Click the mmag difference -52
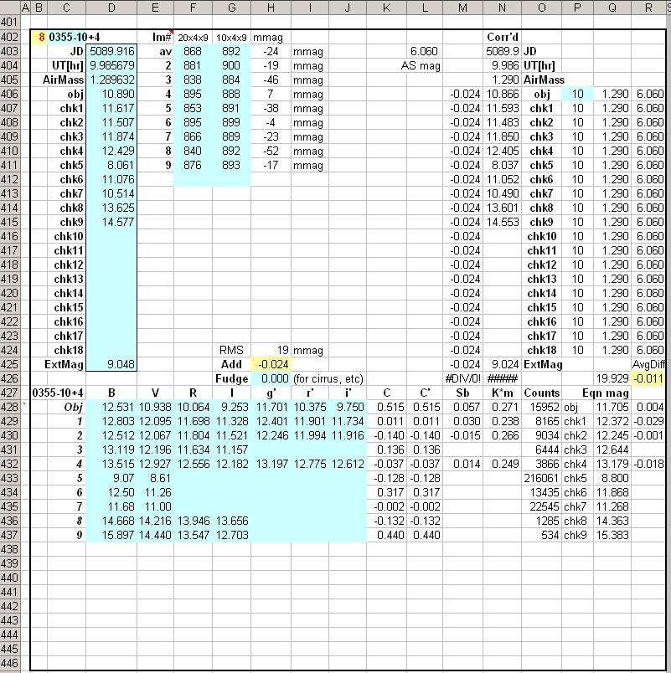The height and width of the screenshot is (673, 671). point(271,151)
